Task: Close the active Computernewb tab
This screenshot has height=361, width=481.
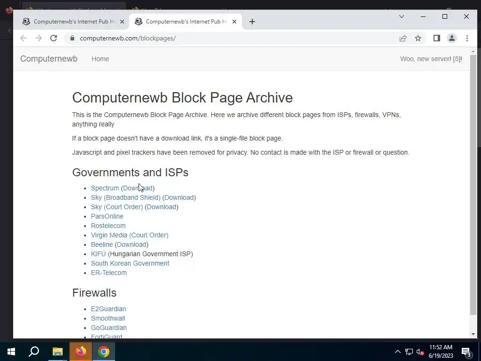Action: pyautogui.click(x=234, y=22)
